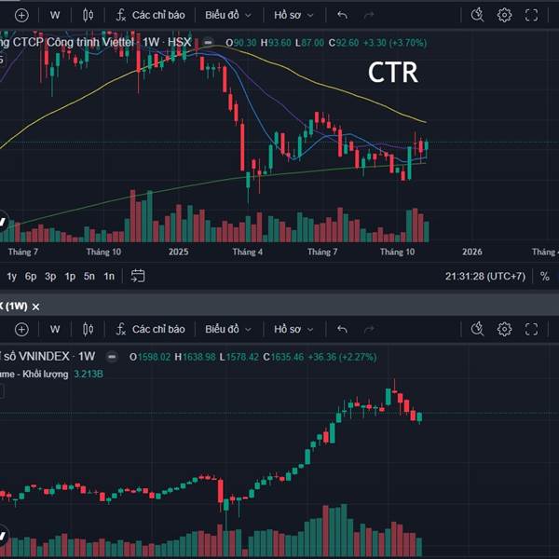This screenshot has height=559, width=559.
Task: Collapse VNINDEX legend with minus button
Action: [x=112, y=357]
